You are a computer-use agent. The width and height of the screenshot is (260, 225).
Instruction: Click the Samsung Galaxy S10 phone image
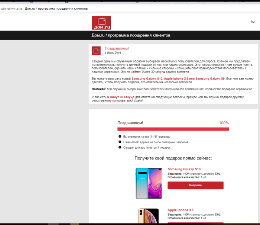coord(149,183)
